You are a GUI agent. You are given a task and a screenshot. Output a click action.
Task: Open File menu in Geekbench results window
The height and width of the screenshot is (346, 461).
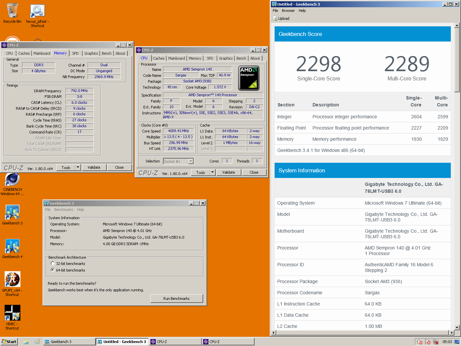275,11
